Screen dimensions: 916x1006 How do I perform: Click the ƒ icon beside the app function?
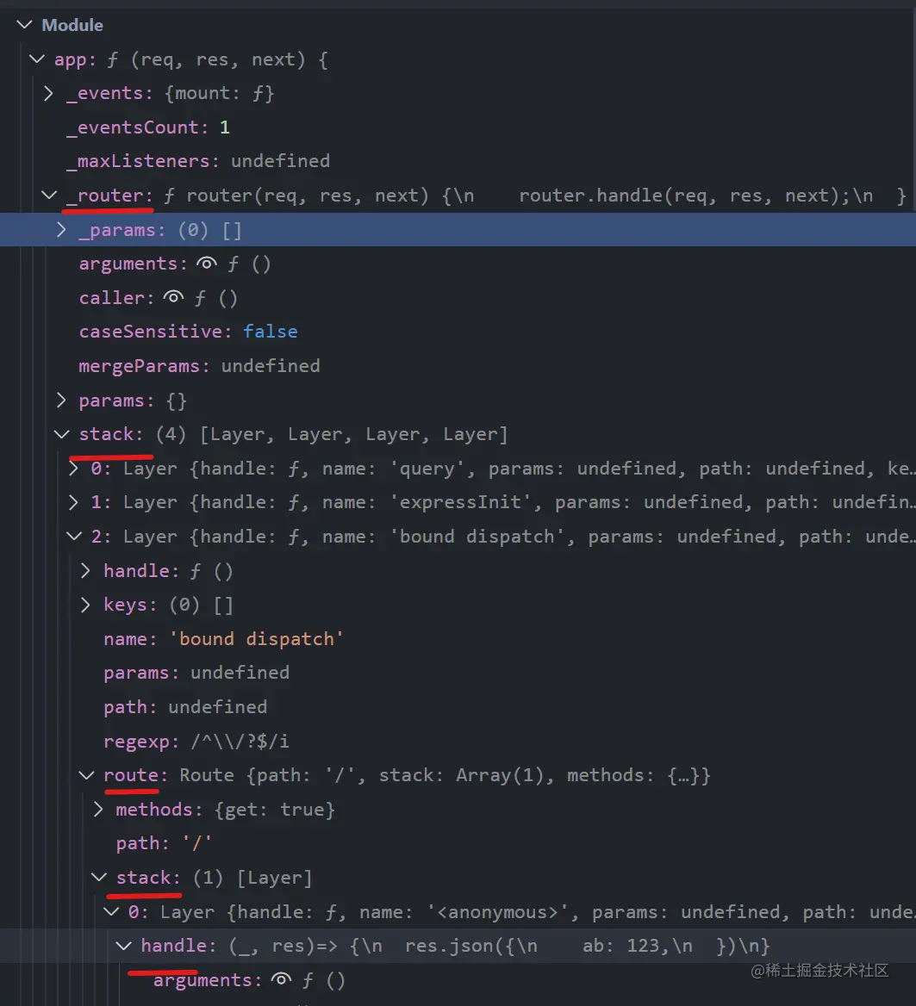click(113, 59)
